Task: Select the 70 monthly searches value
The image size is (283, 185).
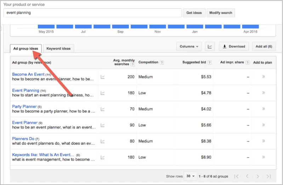Action: point(132,109)
